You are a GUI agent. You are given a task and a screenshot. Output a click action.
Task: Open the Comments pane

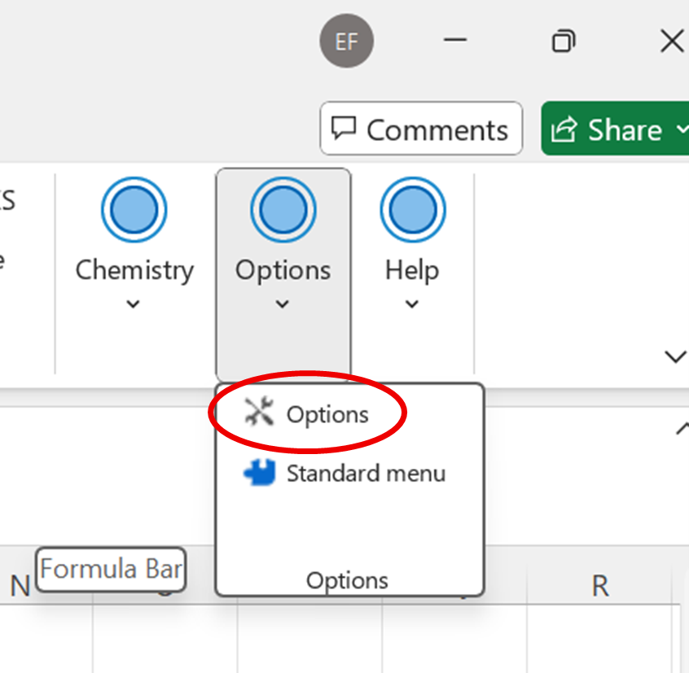[421, 129]
